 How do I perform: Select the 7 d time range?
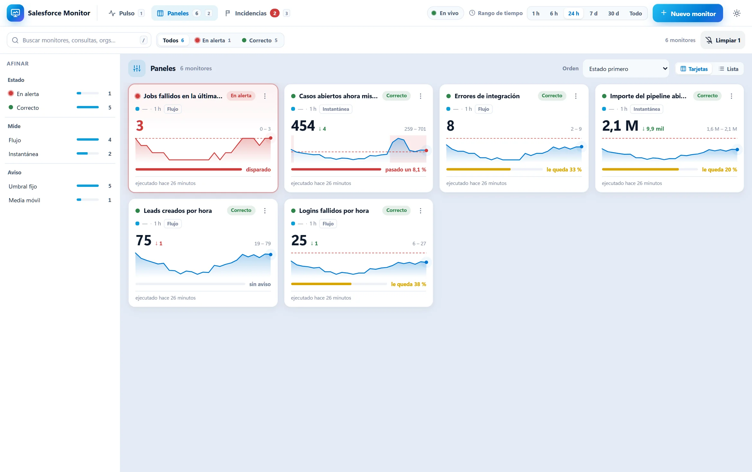tap(593, 13)
